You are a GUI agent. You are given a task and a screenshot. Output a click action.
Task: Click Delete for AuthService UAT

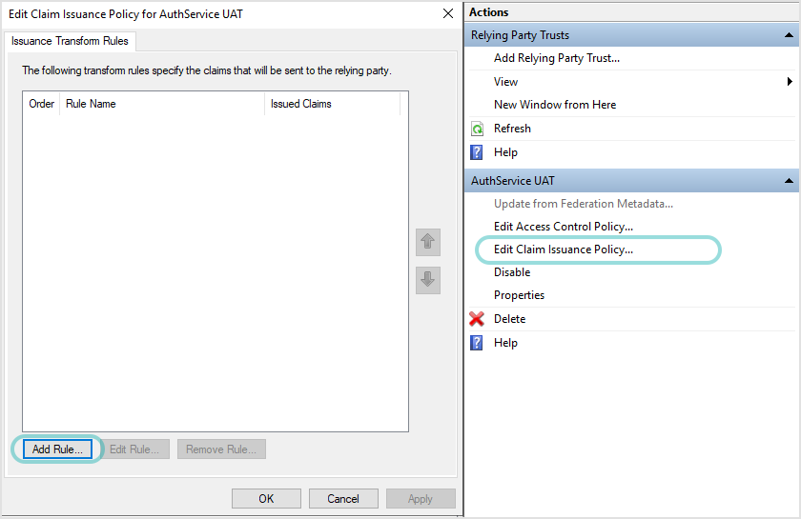(509, 319)
